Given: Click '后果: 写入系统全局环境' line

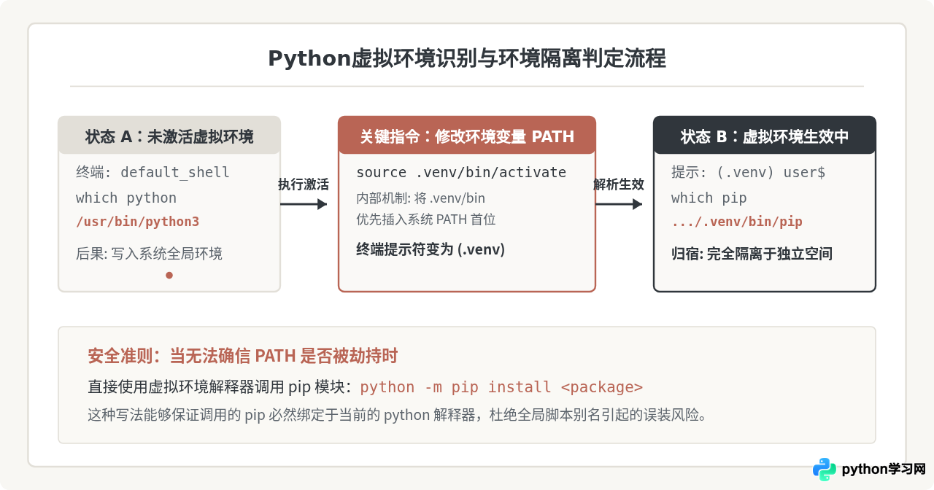Looking at the screenshot, I should [149, 254].
